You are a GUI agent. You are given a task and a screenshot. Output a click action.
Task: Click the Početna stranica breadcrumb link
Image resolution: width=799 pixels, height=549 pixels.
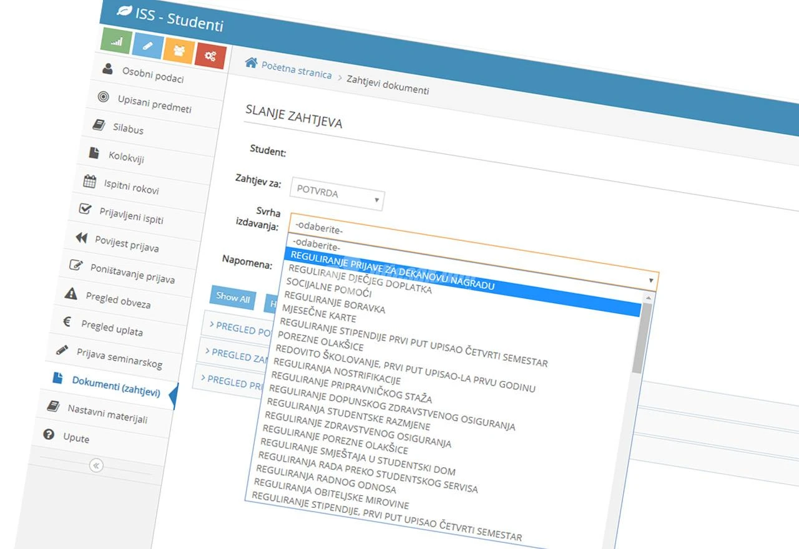click(297, 69)
